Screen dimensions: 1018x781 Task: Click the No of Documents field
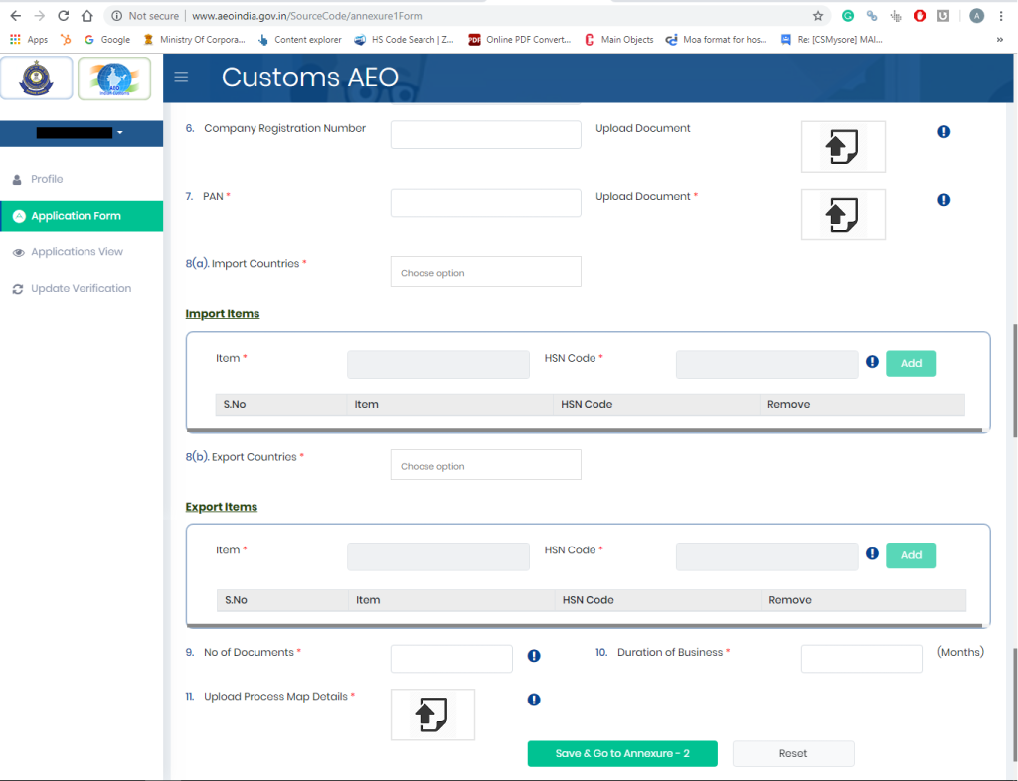pos(451,659)
